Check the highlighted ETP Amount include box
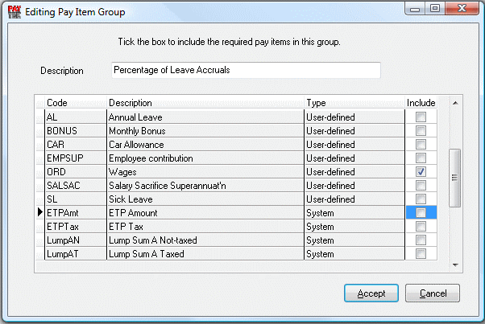The height and width of the screenshot is (324, 485). click(421, 212)
